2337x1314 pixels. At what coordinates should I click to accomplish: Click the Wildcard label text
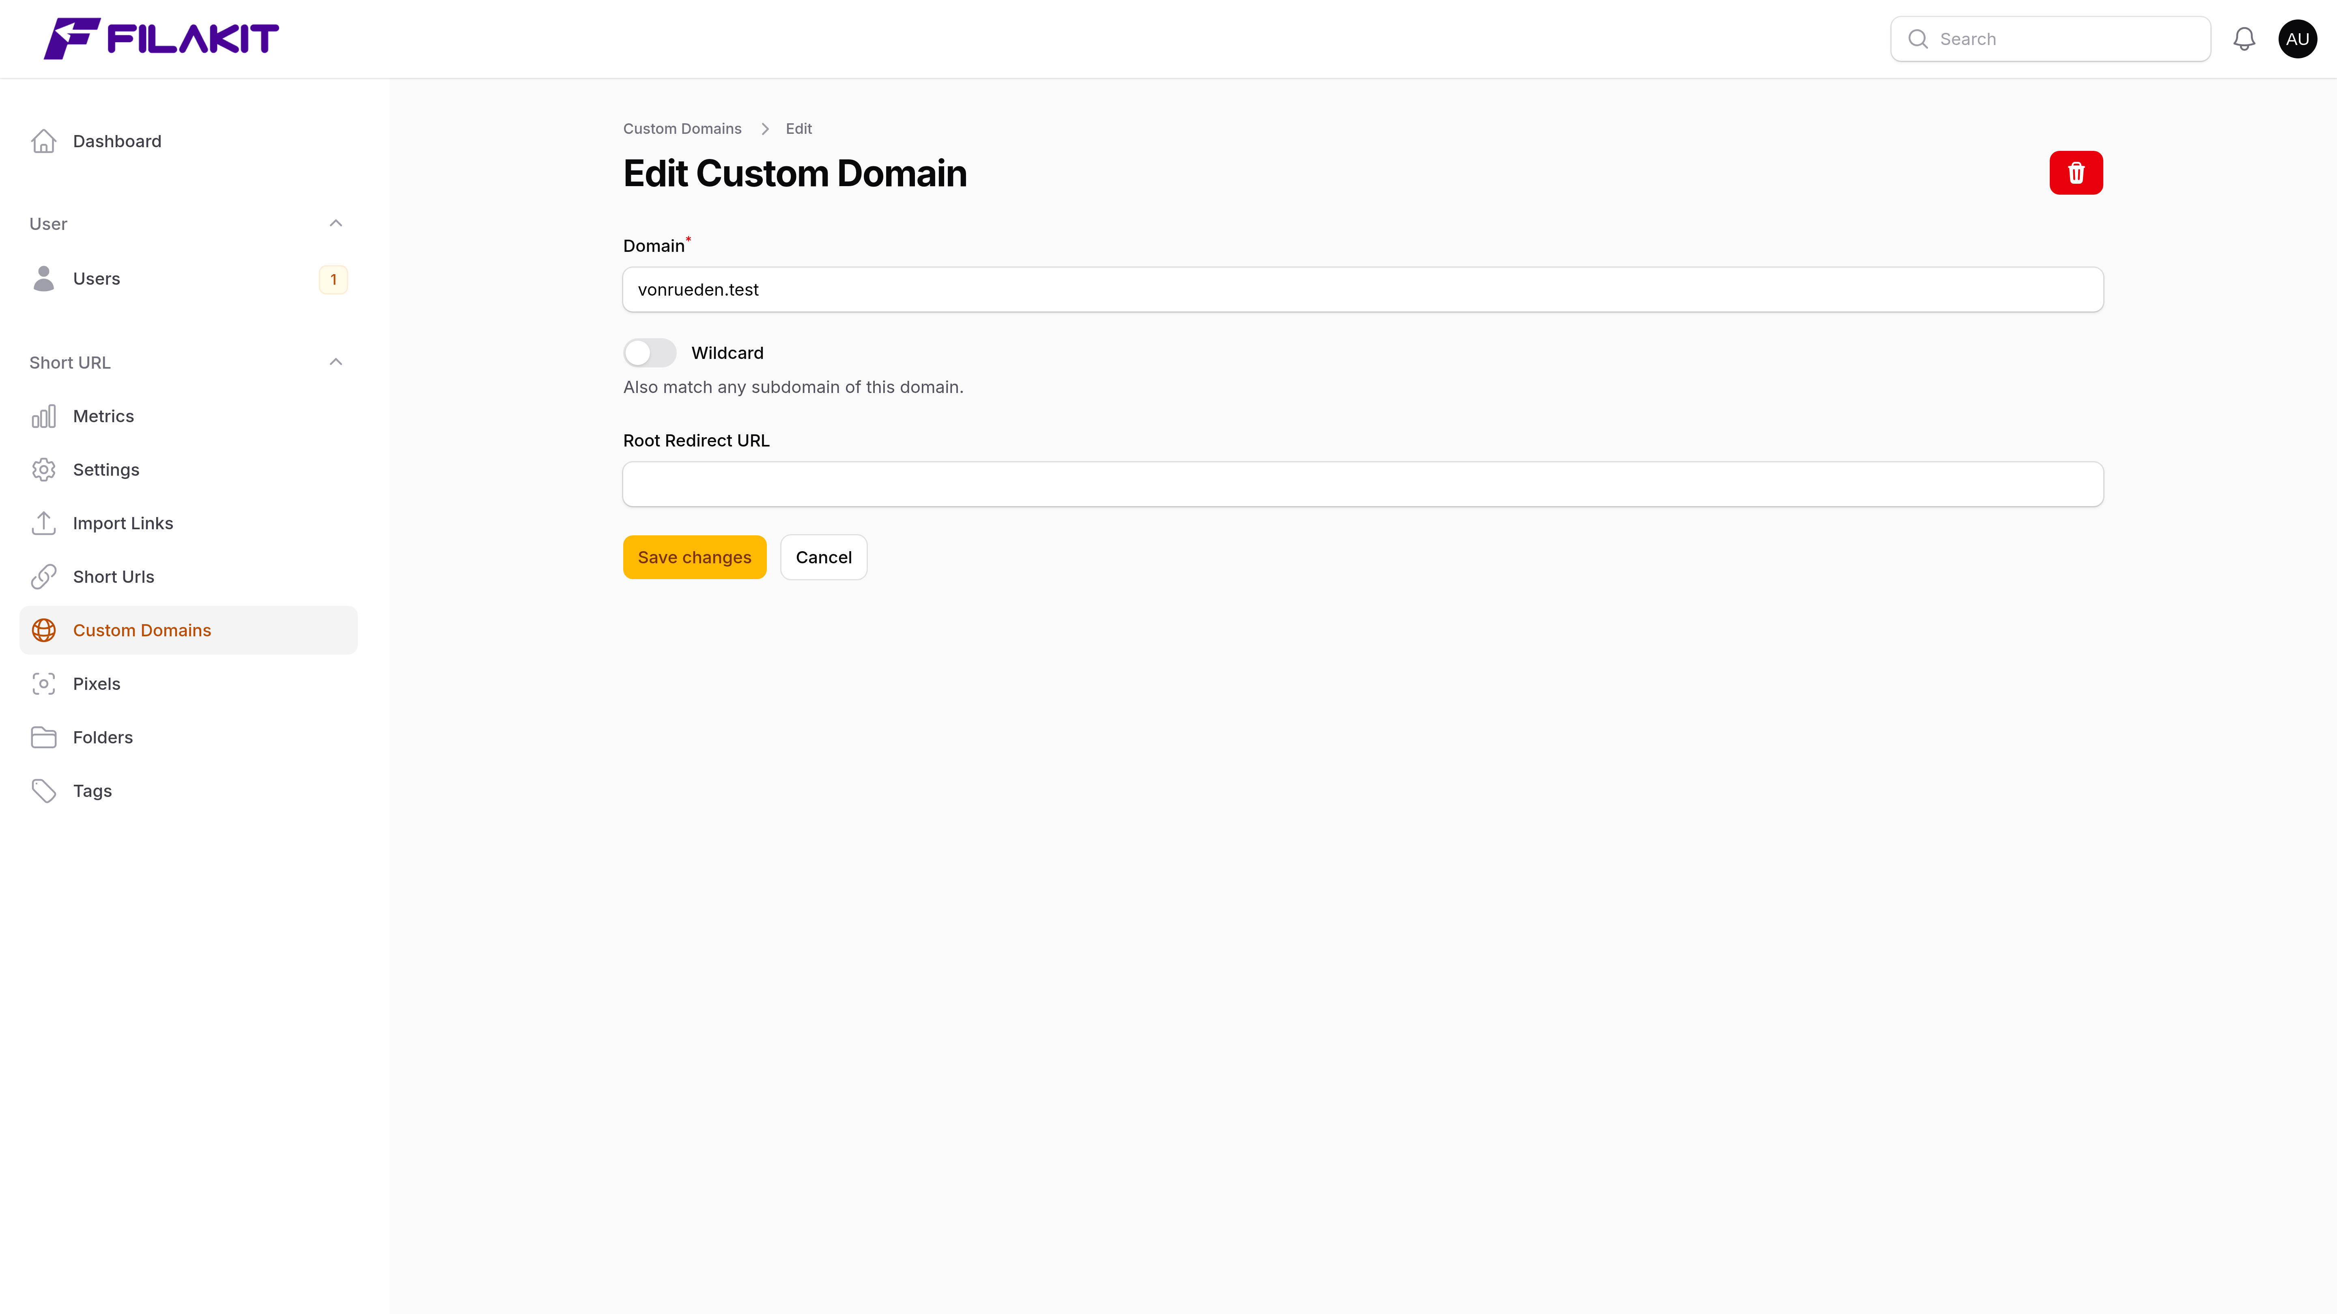727,353
